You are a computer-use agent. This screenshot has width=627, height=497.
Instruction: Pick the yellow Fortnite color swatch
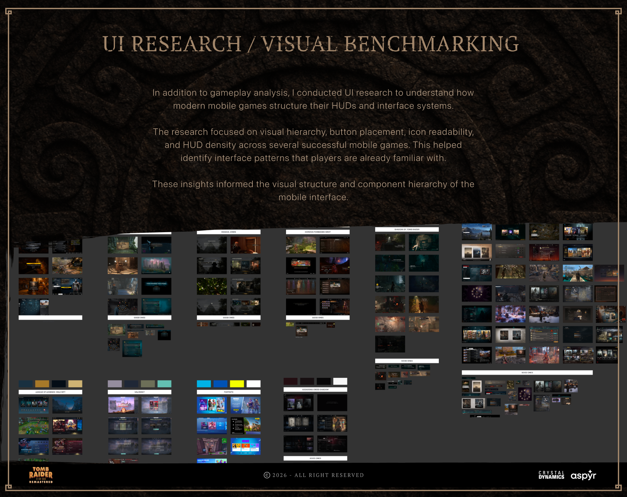237,384
